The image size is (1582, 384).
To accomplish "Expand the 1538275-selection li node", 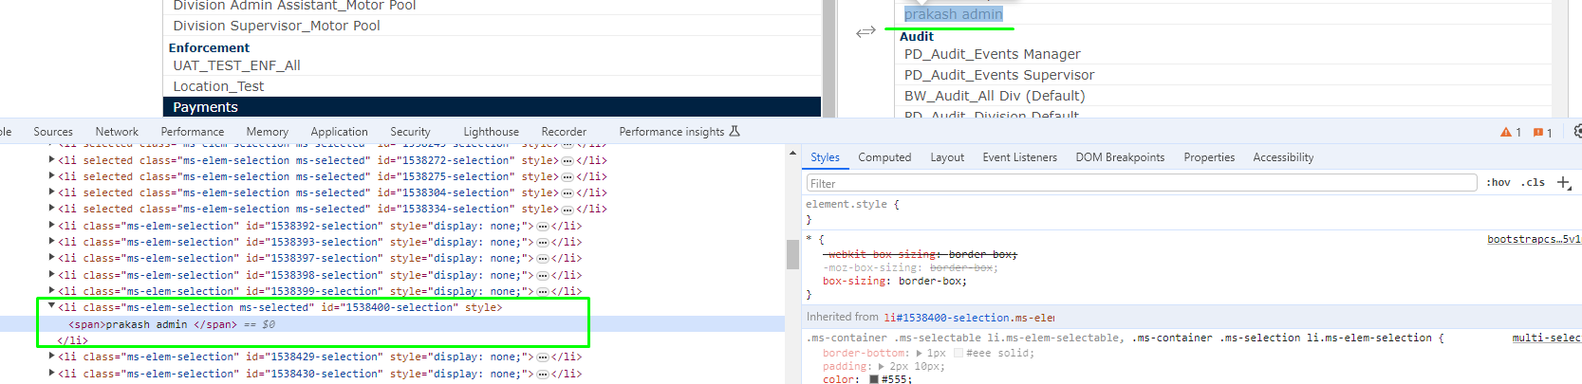I will coord(51,176).
